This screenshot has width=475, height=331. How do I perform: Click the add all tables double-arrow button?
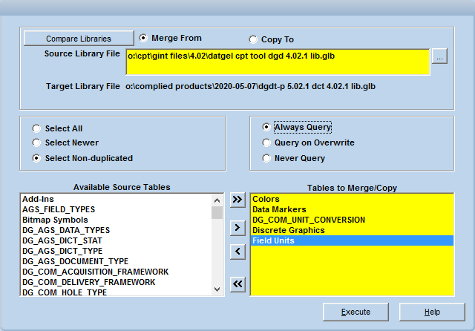(x=237, y=200)
